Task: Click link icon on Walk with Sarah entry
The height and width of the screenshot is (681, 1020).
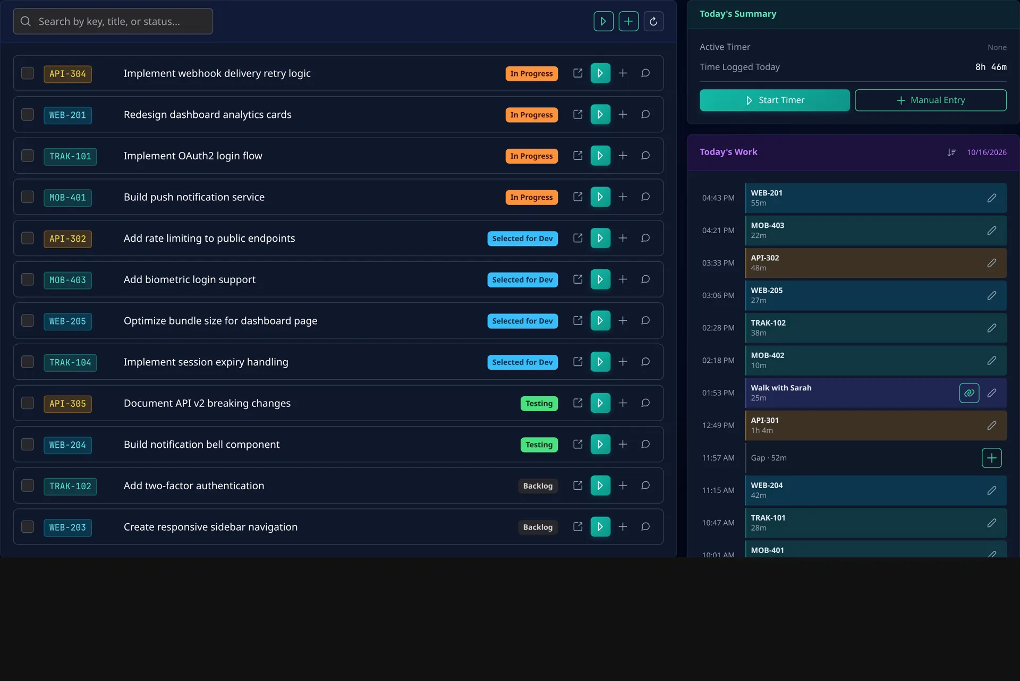Action: (x=970, y=393)
